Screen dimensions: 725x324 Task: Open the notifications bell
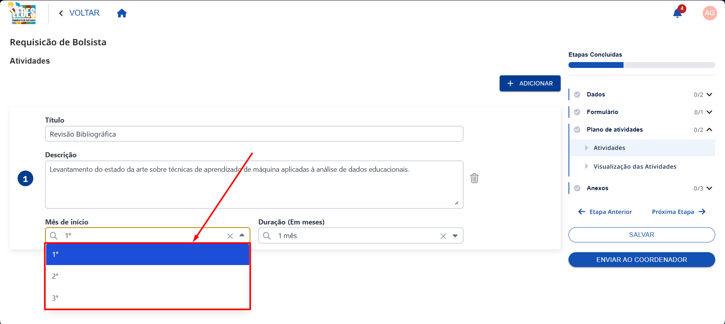[677, 14]
